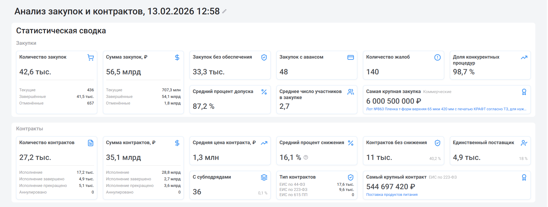548x207 pixels.
Task: Click the ЕИС по 44-ФЗ contract type row
Action: tap(316, 184)
